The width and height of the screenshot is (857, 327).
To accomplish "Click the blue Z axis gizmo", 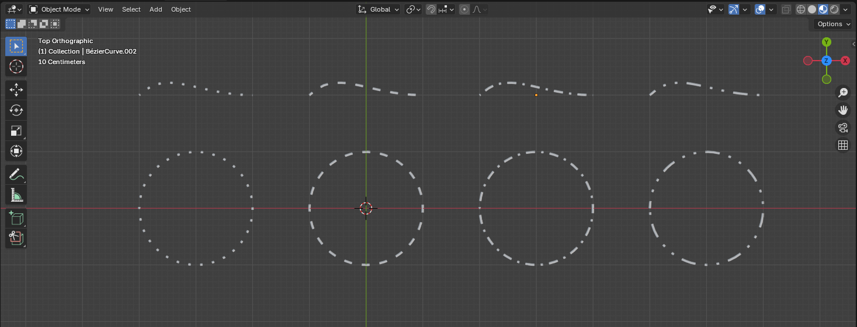I will pyautogui.click(x=827, y=61).
